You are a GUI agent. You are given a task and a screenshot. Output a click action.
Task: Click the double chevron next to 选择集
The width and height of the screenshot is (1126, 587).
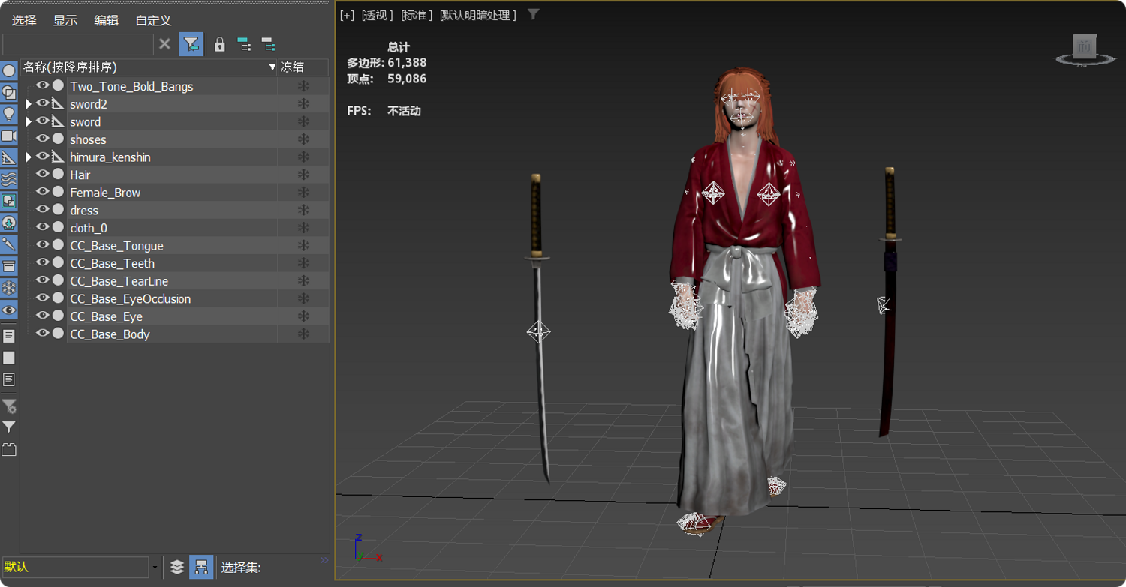coord(324,560)
